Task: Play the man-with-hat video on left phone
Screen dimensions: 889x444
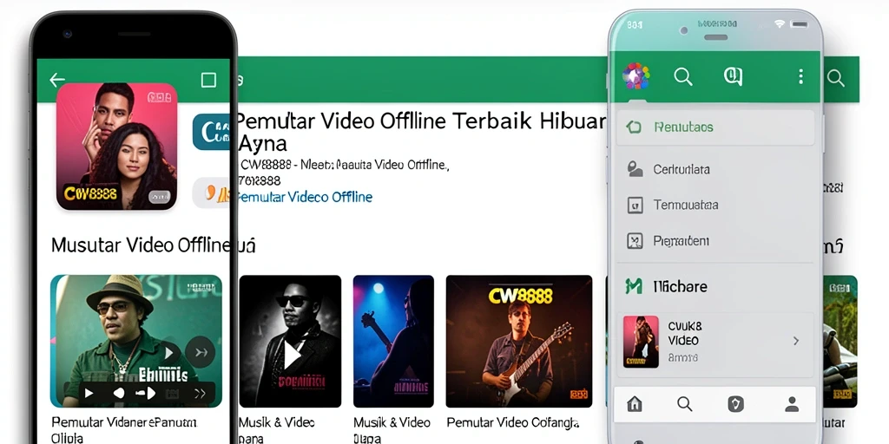Action: click(168, 354)
